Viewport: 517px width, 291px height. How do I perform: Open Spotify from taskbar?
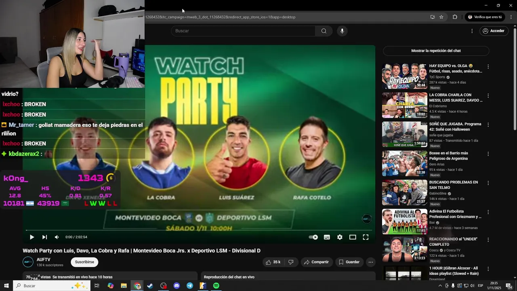216,286
